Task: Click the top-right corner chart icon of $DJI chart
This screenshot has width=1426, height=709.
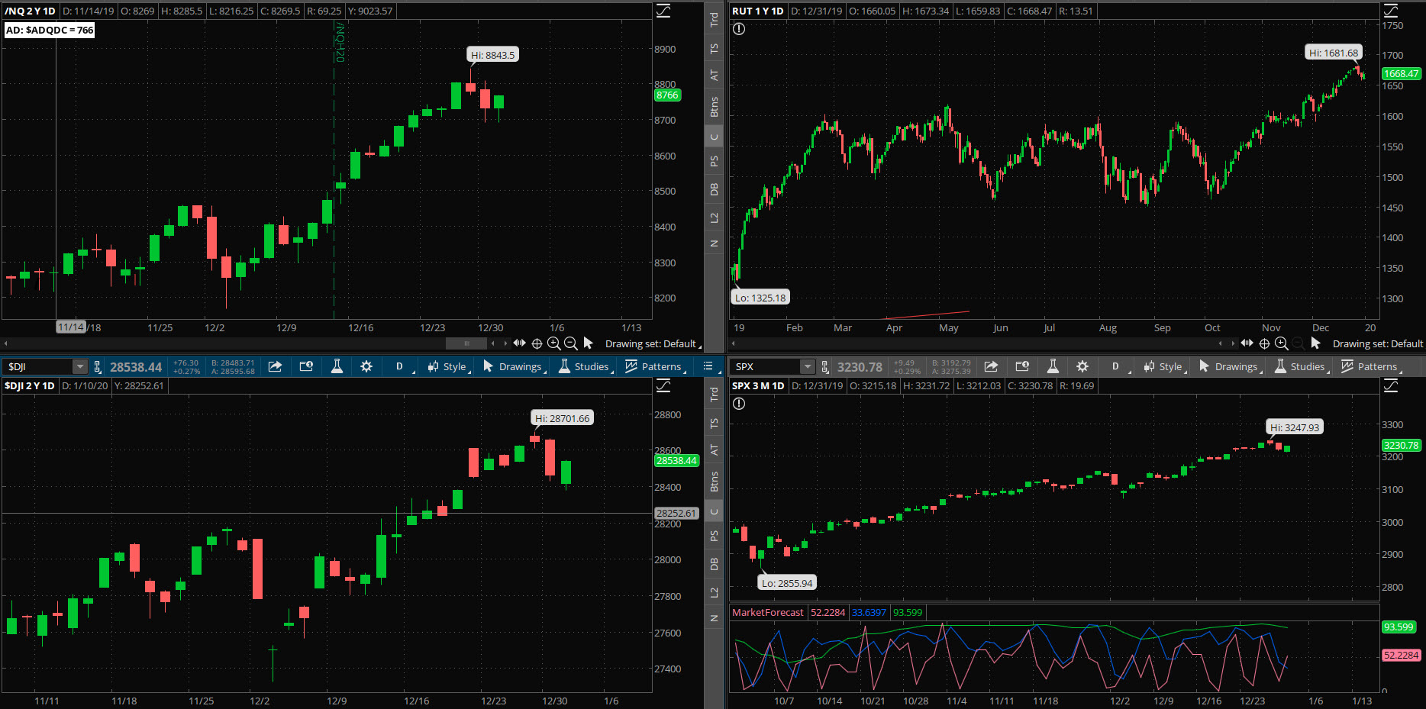Action: (663, 385)
